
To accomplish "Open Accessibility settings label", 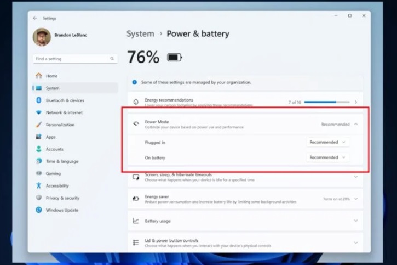I will [57, 185].
